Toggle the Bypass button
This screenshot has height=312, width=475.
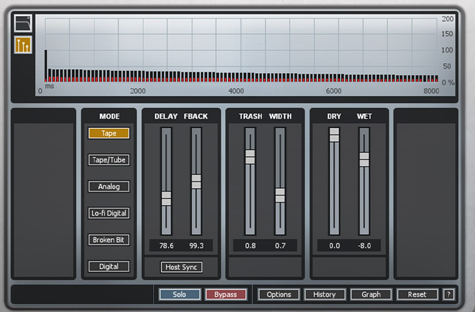coord(226,294)
